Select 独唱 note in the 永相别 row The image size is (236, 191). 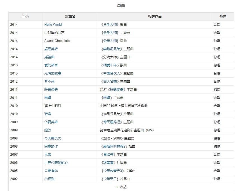point(217,179)
